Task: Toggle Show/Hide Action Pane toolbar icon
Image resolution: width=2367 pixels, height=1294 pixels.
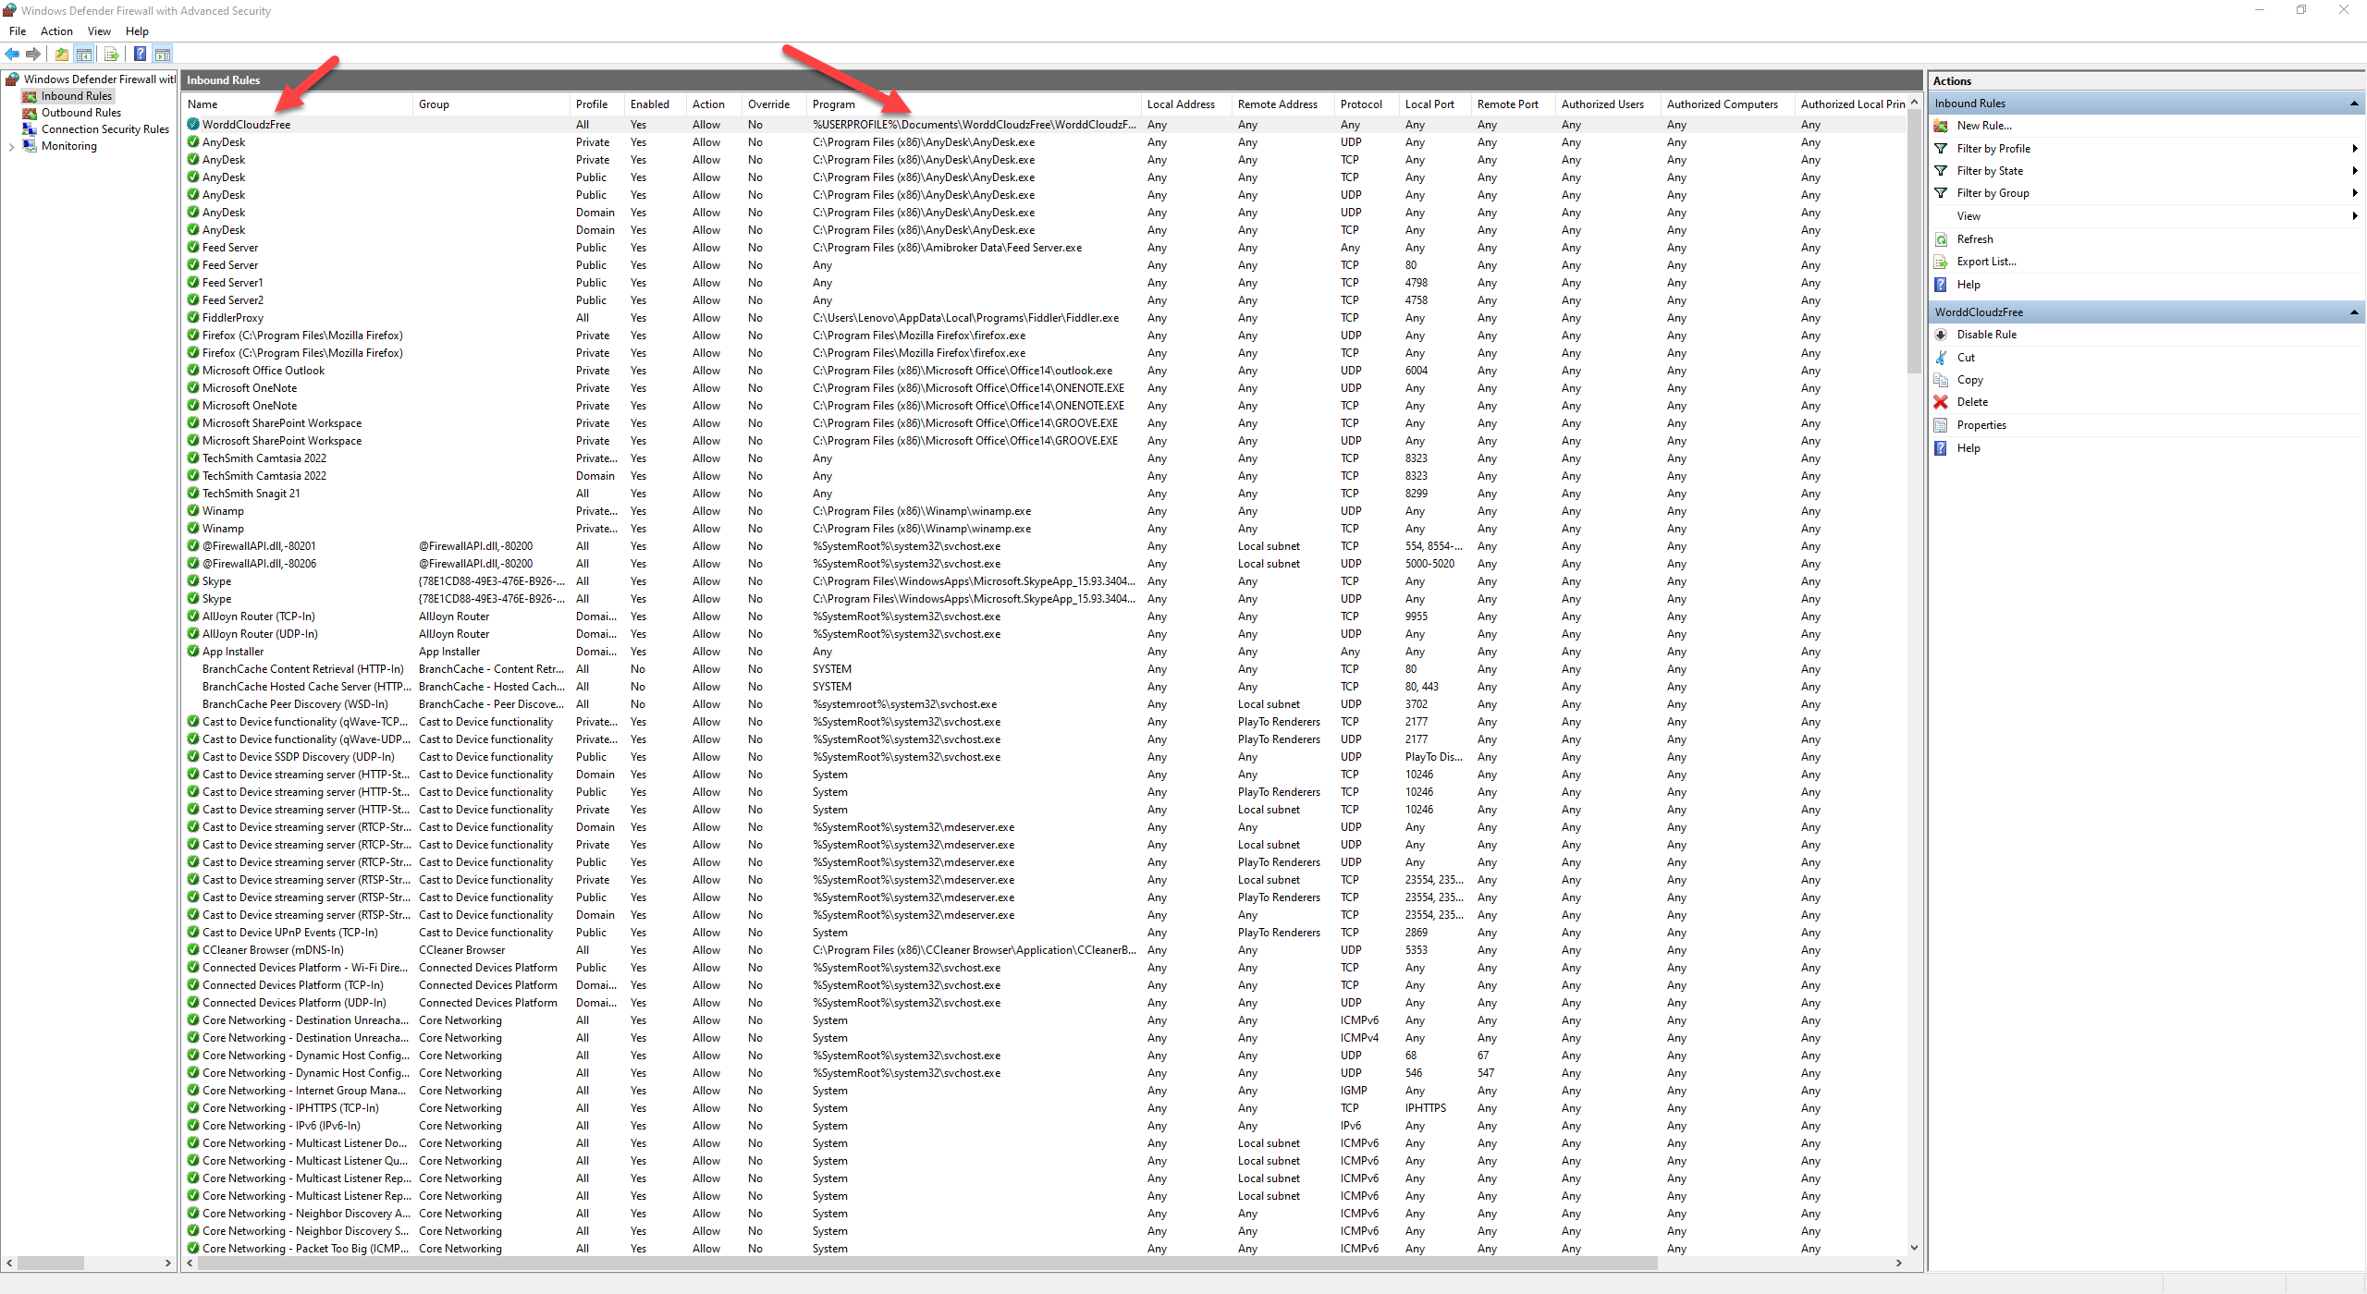Action: coord(163,54)
